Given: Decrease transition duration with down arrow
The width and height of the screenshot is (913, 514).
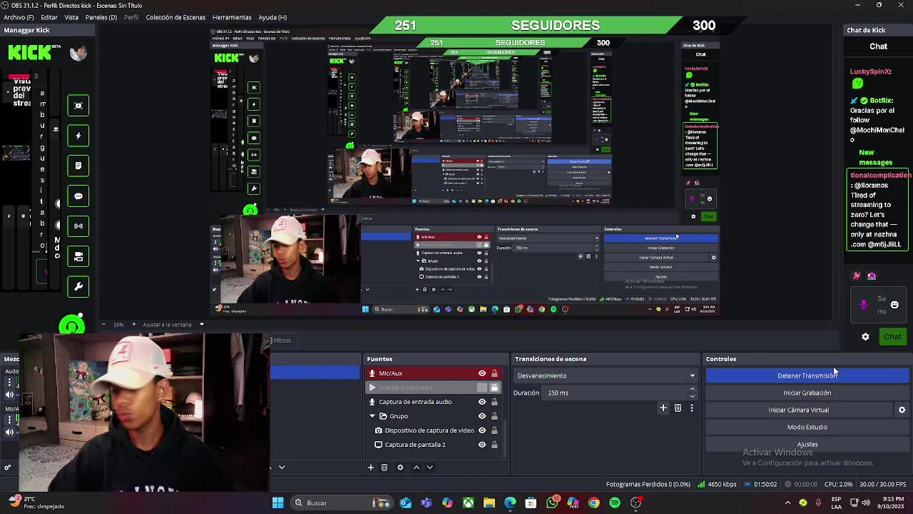Looking at the screenshot, I should pos(692,396).
